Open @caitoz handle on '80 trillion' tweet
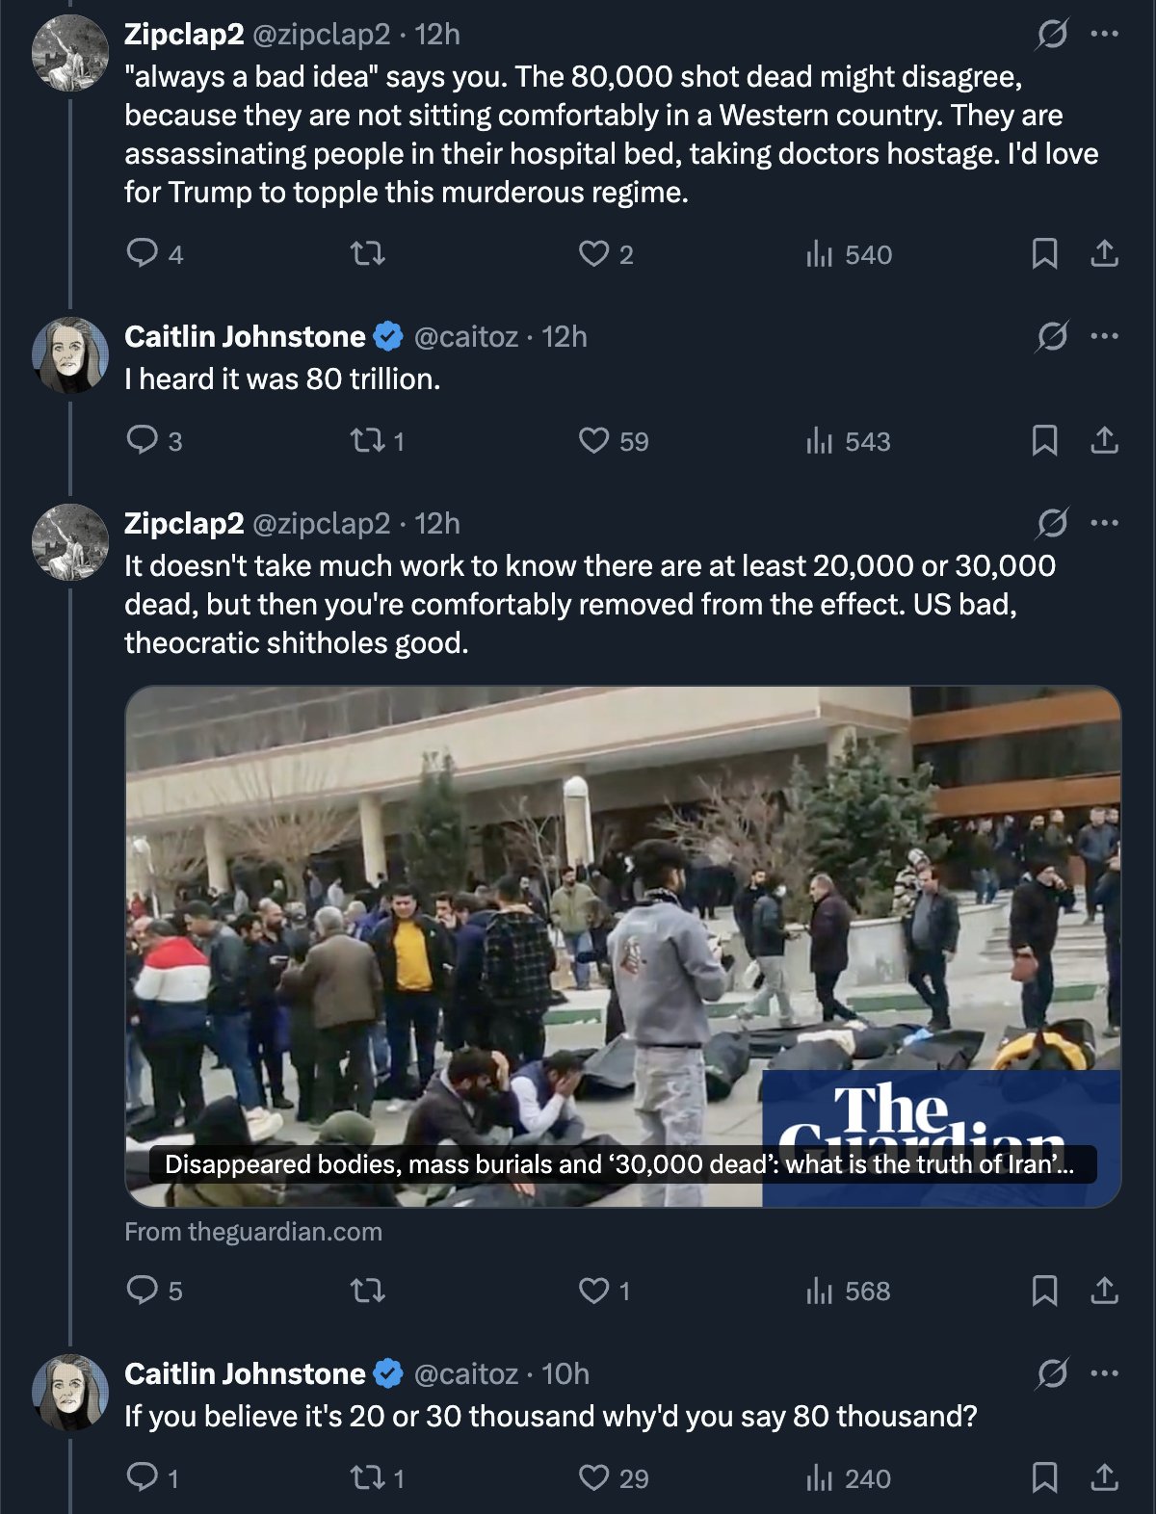This screenshot has height=1514, width=1156. [x=466, y=337]
